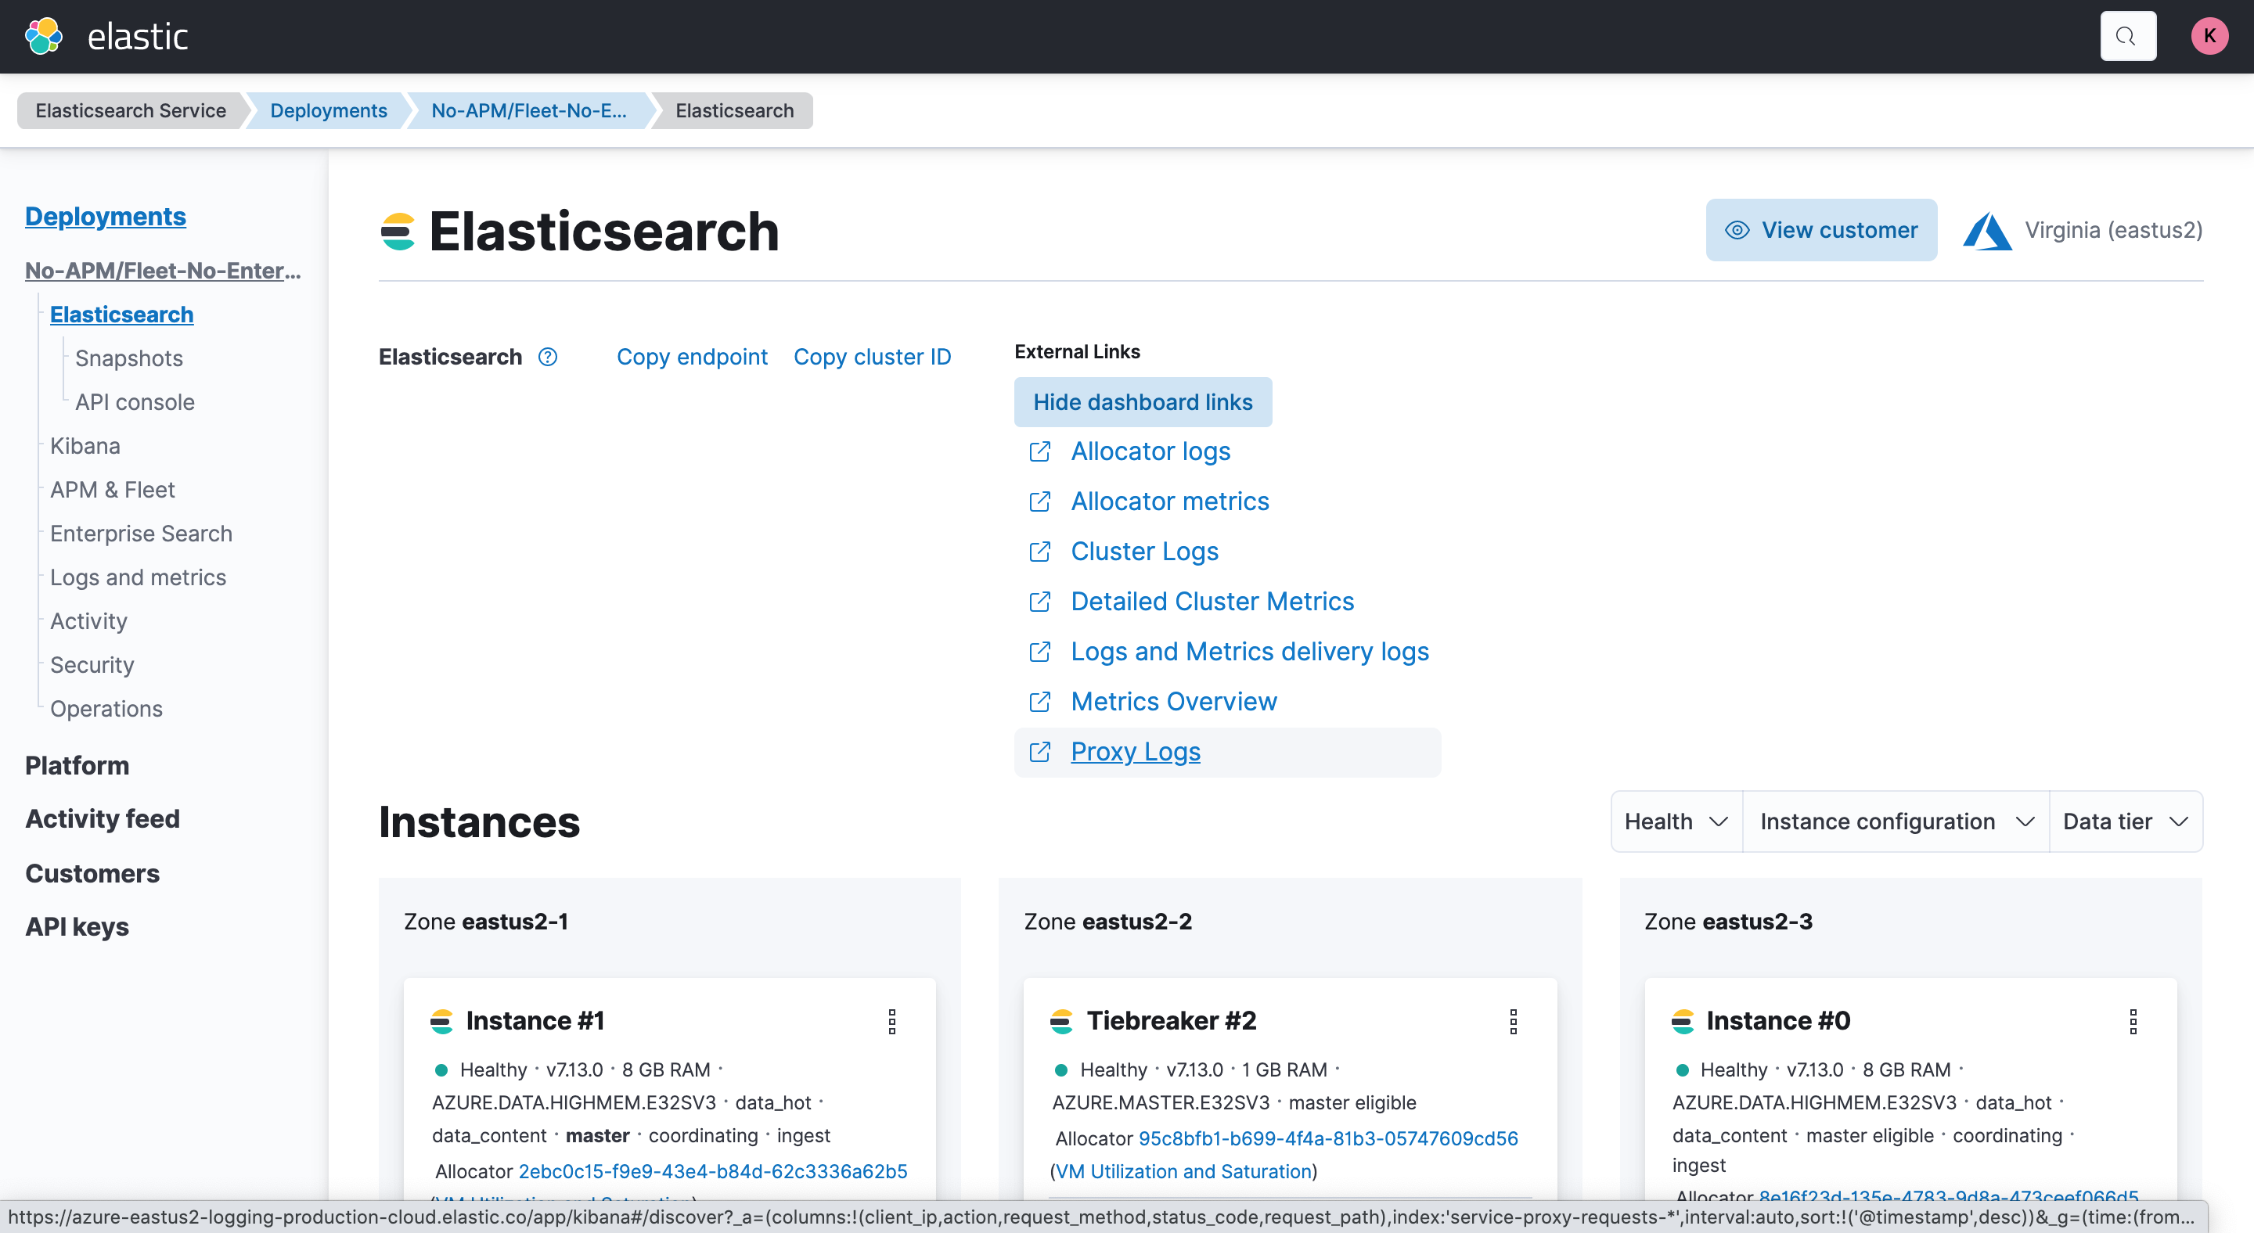2254x1233 pixels.
Task: Open the search bar via the magnifier icon
Action: pos(2128,36)
